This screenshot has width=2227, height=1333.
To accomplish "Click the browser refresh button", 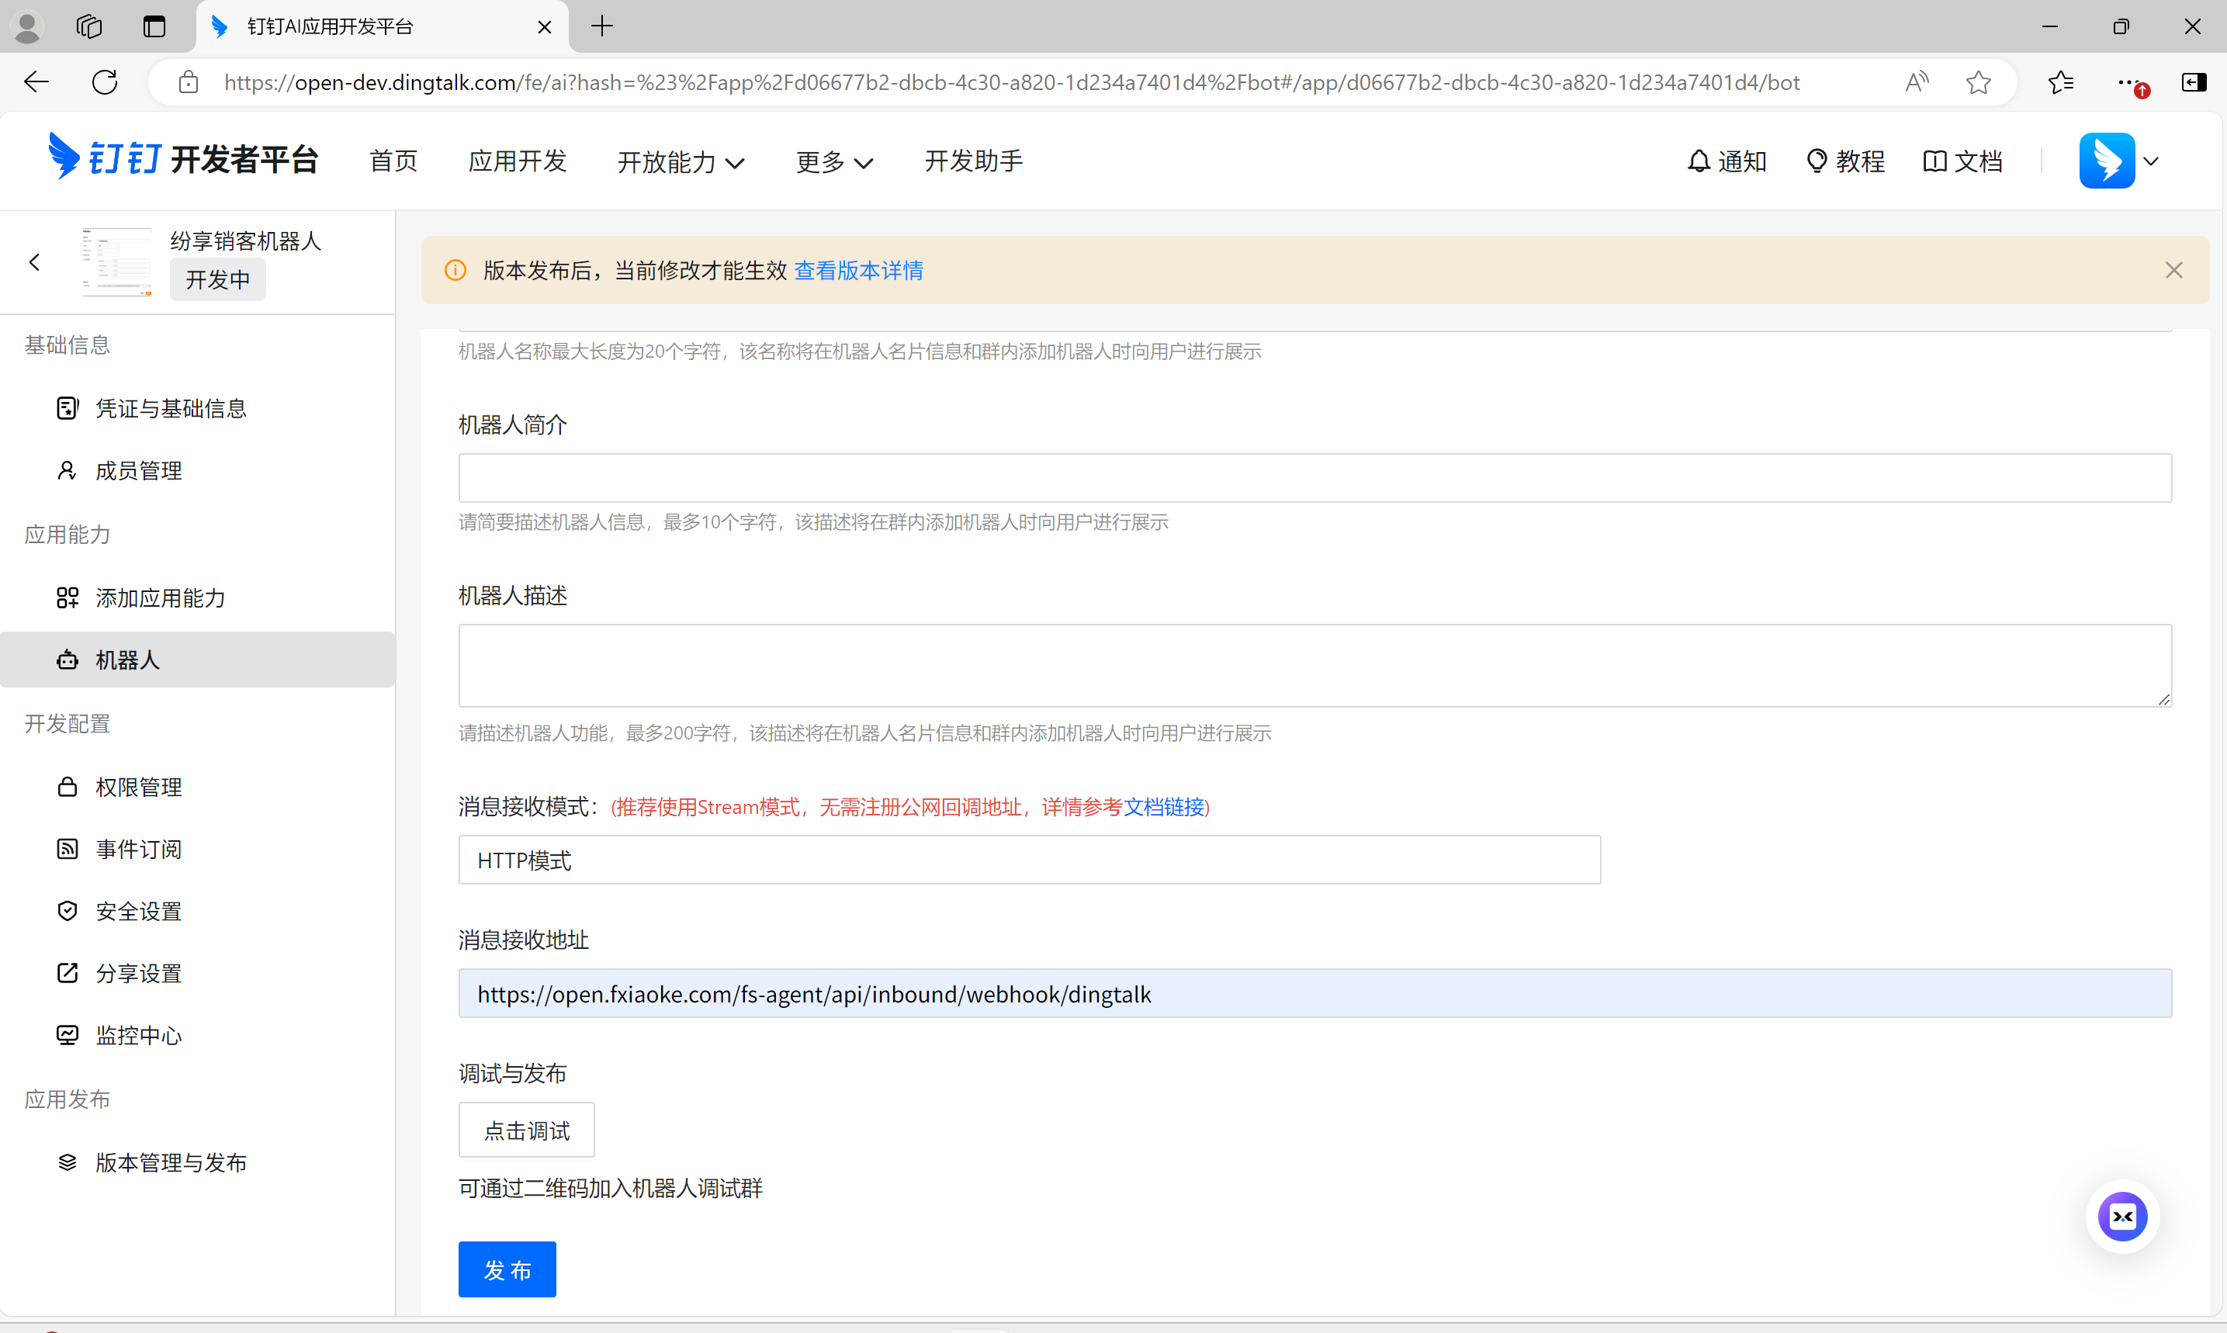I will pos(105,83).
